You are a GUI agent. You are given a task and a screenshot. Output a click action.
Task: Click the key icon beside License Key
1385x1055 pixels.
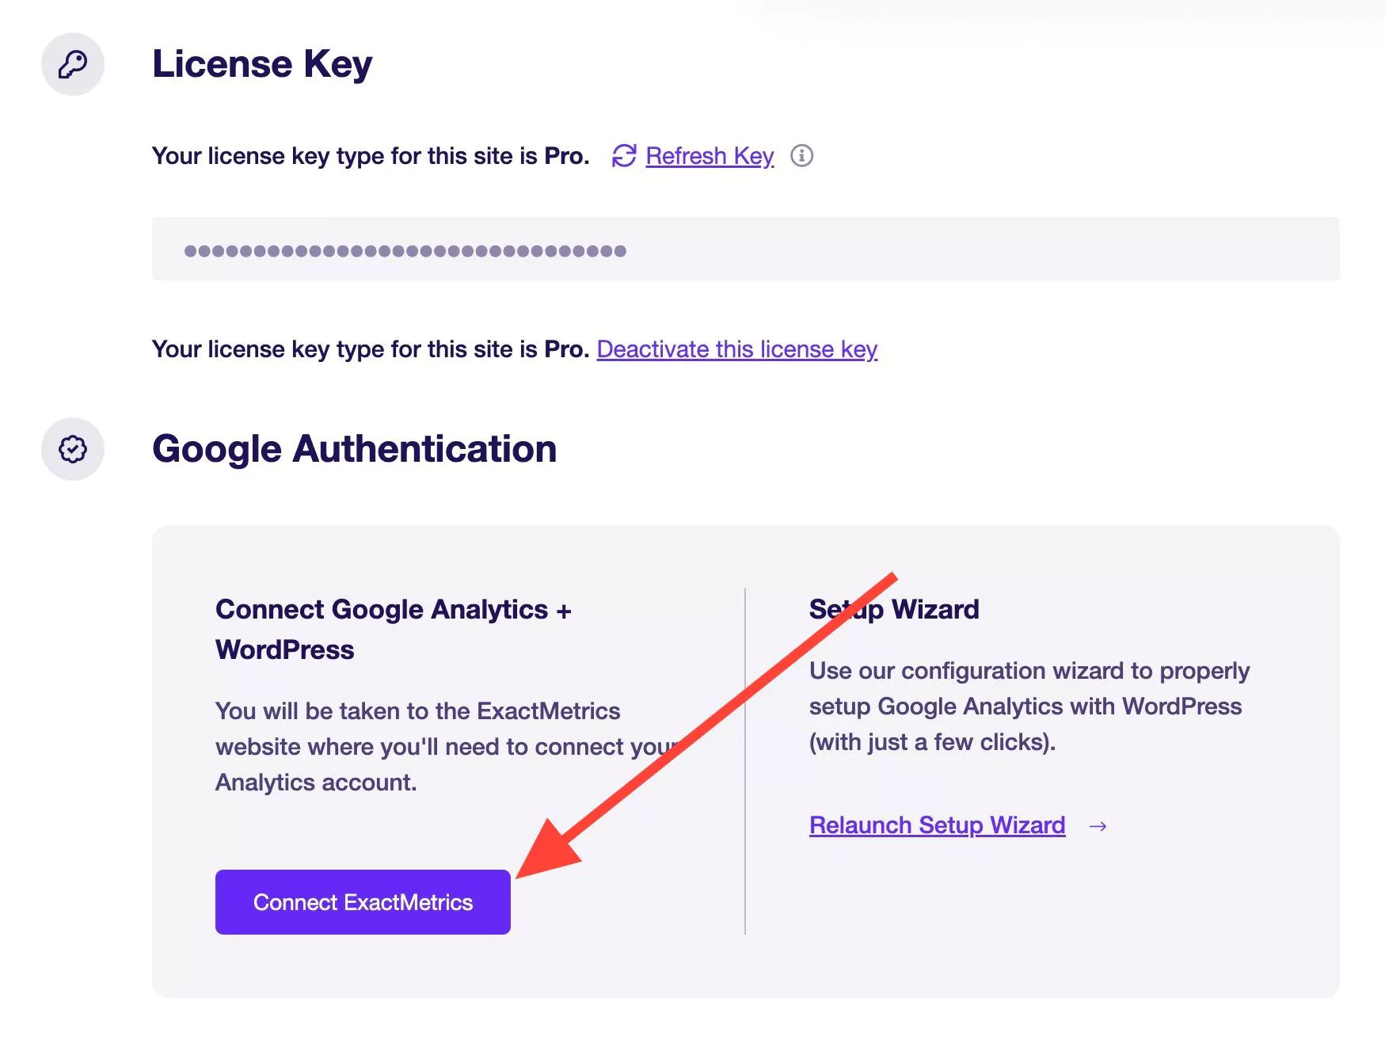pos(73,64)
